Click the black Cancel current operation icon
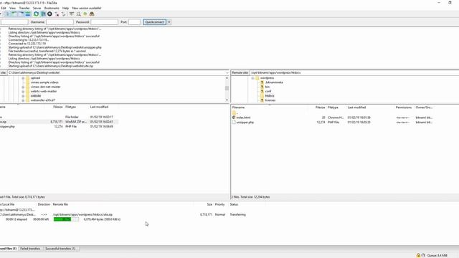Screen dimensions: 459x258 49,14
